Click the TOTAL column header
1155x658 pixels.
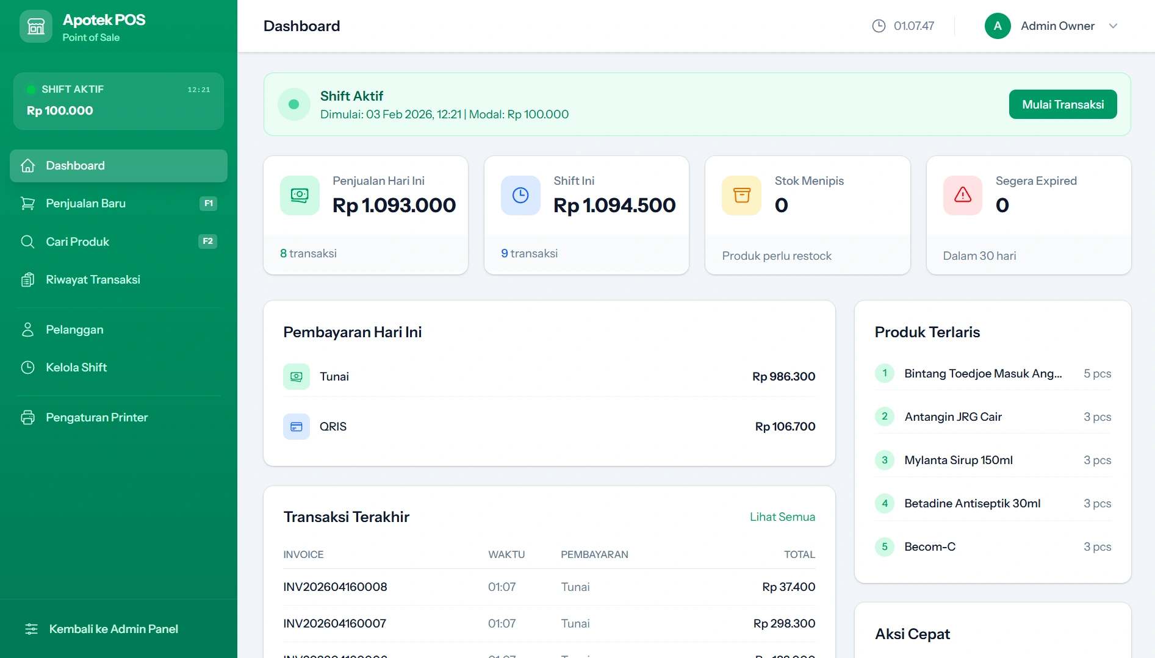pos(799,554)
